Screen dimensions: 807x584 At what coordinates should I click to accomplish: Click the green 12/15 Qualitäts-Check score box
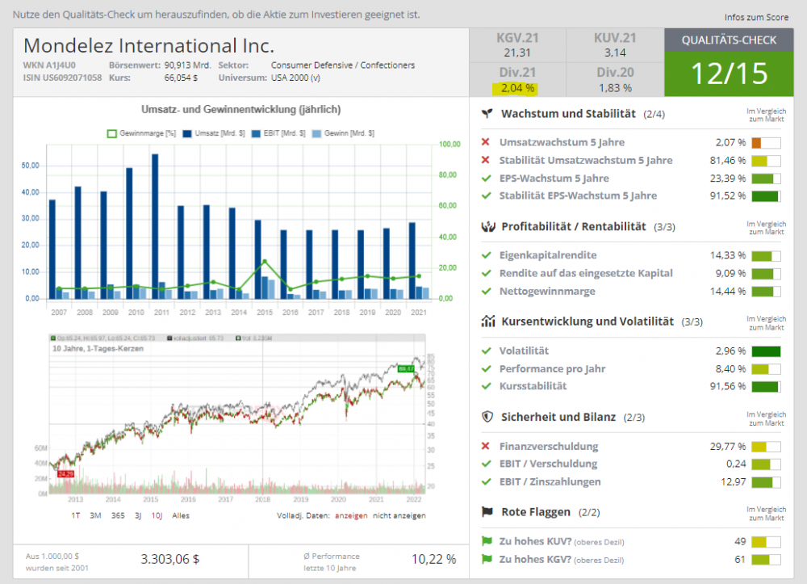[x=728, y=73]
